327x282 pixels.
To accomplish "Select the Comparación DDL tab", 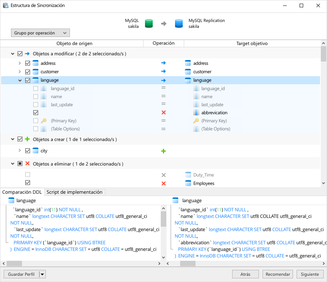I will coord(22,192).
